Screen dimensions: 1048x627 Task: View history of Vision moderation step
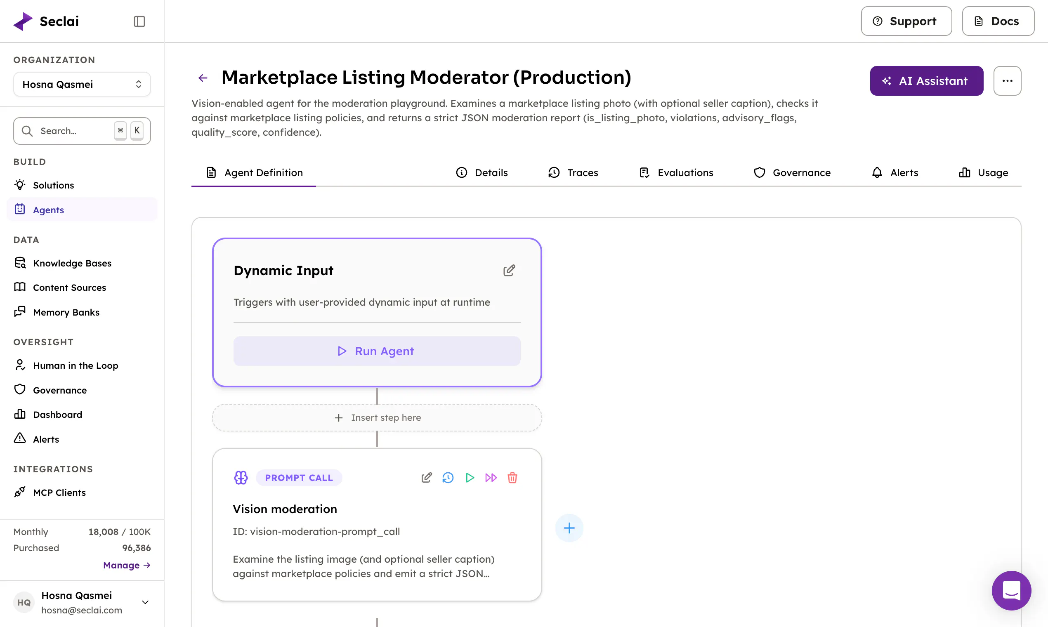point(448,478)
